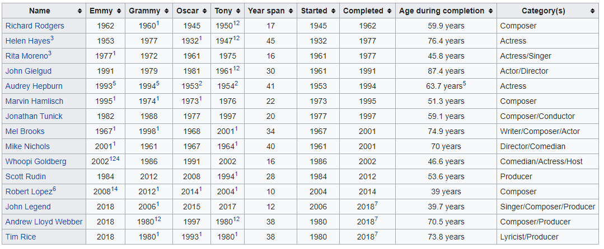
Task: Sort table by Name column arrows
Action: (81, 11)
